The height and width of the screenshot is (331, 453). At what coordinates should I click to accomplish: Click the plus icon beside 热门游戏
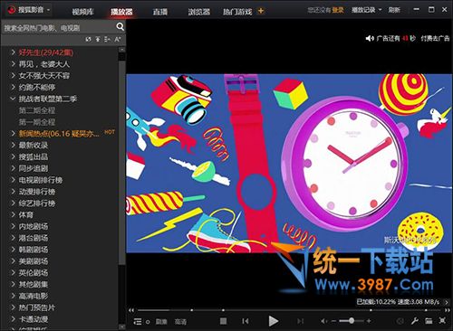click(261, 11)
